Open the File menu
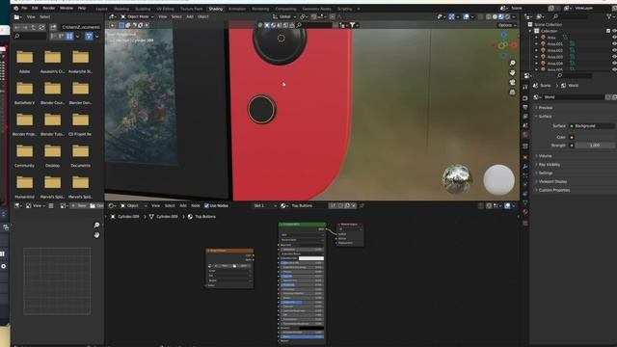The height and width of the screenshot is (347, 617). coord(24,9)
